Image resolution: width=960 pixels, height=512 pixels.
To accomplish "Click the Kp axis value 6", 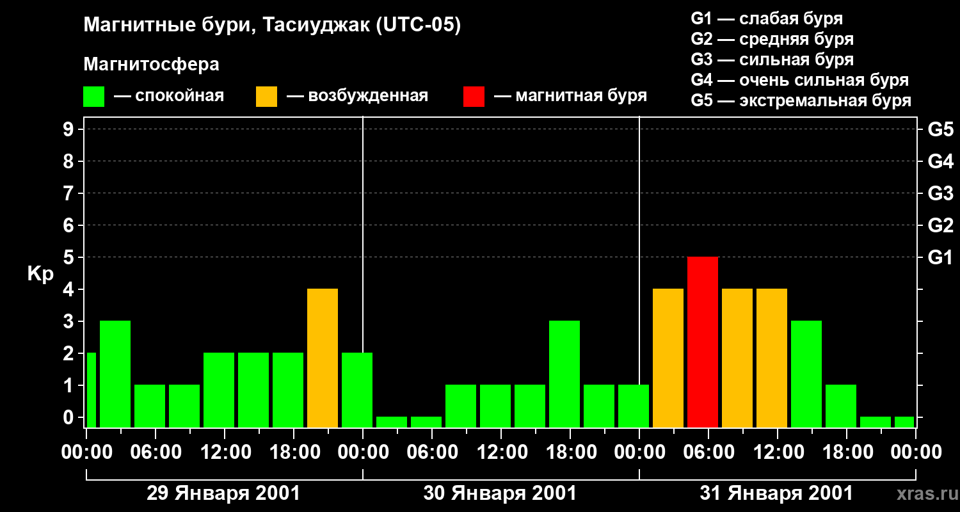I will tap(69, 225).
